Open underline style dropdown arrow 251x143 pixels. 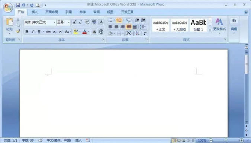tap(43, 32)
